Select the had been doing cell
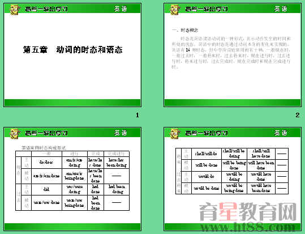Screen dimensions: 305x234 click(117, 189)
